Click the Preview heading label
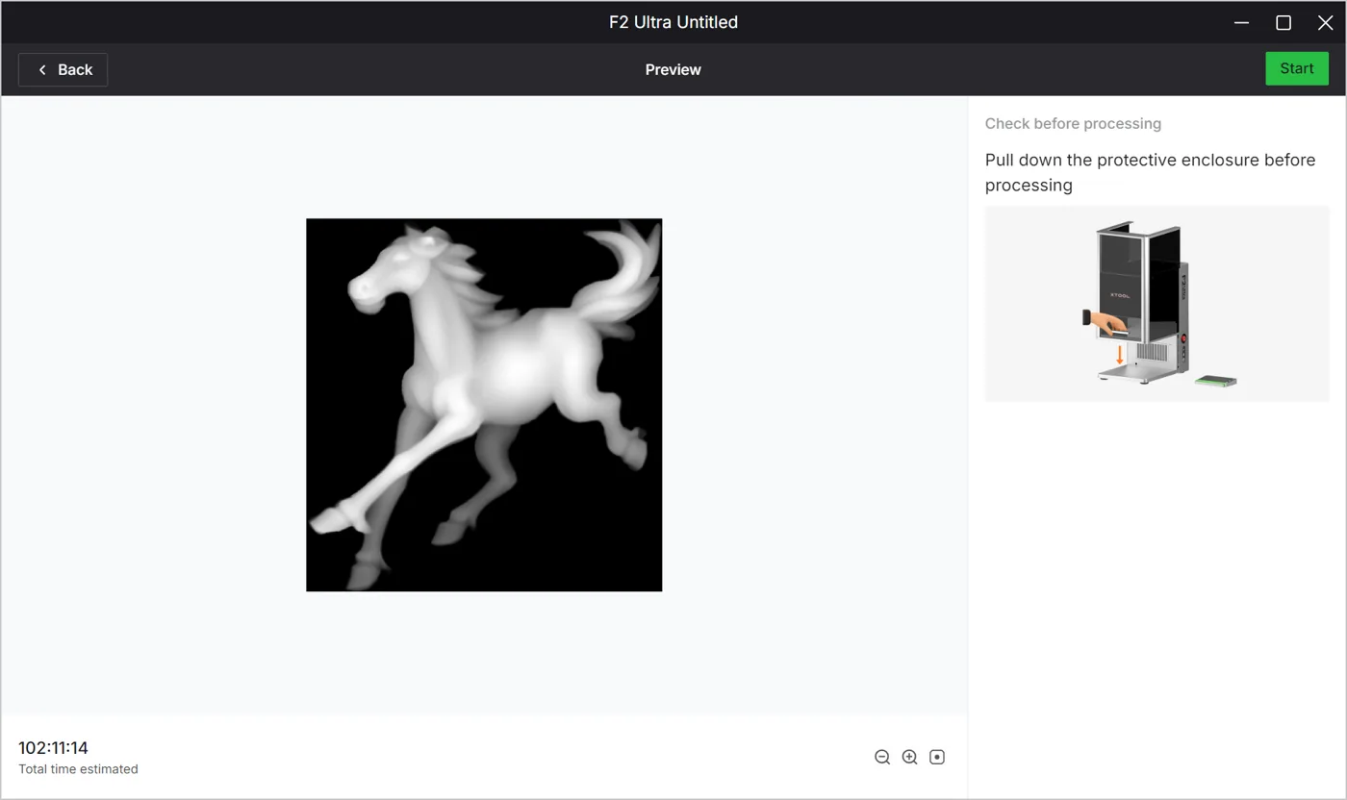 click(x=673, y=69)
